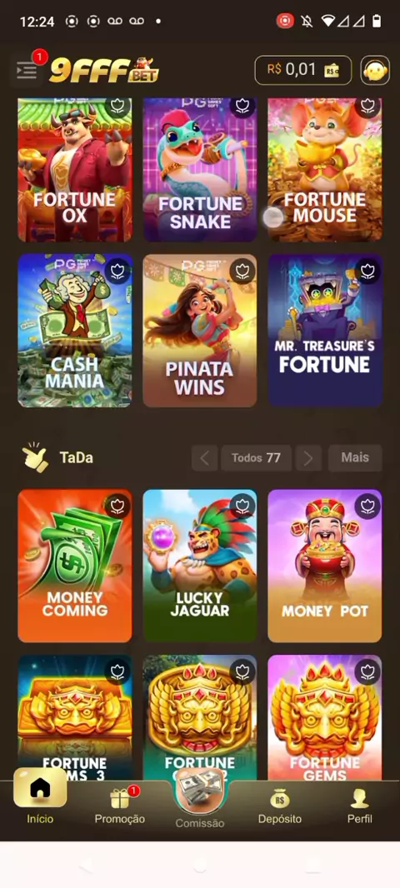Viewport: 400px width, 888px height.
Task: Open the Promoção gift box icon
Action: (x=120, y=799)
